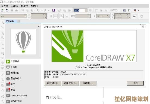Click the page height input field

39,17
